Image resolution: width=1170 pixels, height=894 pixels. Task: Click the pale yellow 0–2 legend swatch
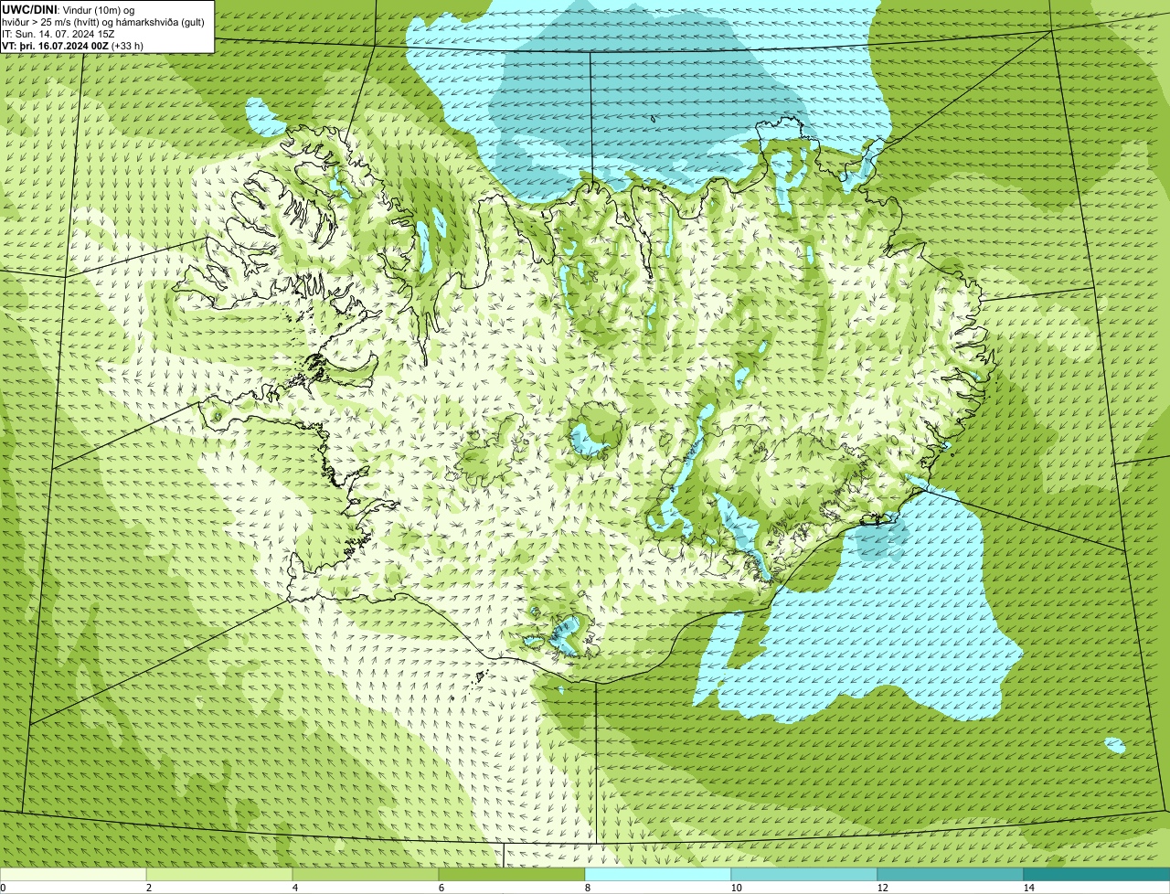click(x=73, y=875)
